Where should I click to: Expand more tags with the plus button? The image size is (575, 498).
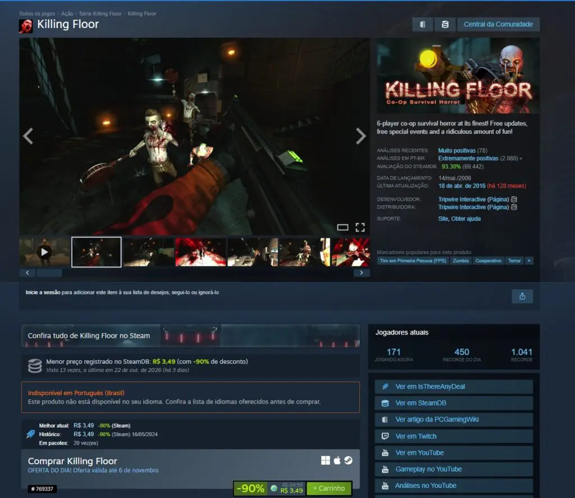[529, 261]
